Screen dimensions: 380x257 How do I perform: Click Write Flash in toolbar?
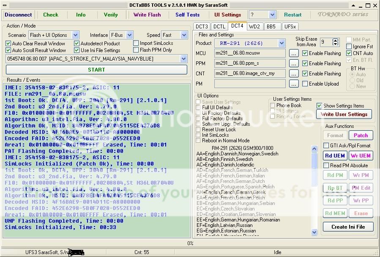147,15
